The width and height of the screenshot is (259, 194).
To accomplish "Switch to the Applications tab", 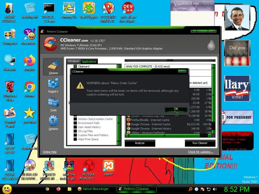I will click(x=89, y=62).
